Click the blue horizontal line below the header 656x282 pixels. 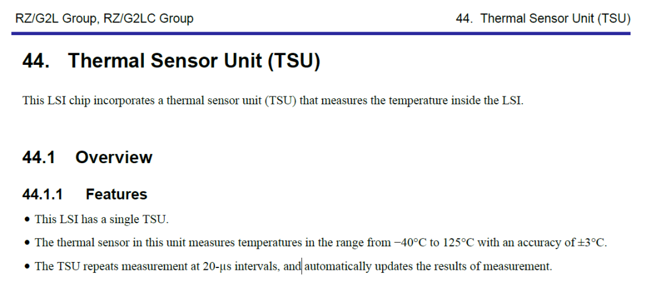coord(321,33)
